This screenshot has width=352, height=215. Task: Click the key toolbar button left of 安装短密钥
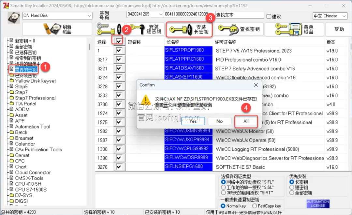[109, 29]
